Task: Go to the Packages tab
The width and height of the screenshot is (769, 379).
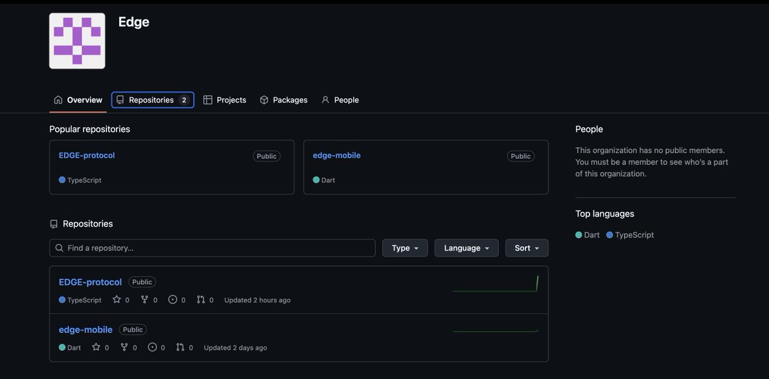Action: click(x=283, y=100)
